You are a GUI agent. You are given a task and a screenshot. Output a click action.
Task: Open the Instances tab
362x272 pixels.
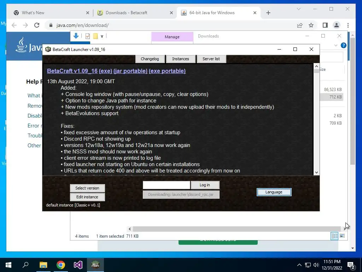181,59
